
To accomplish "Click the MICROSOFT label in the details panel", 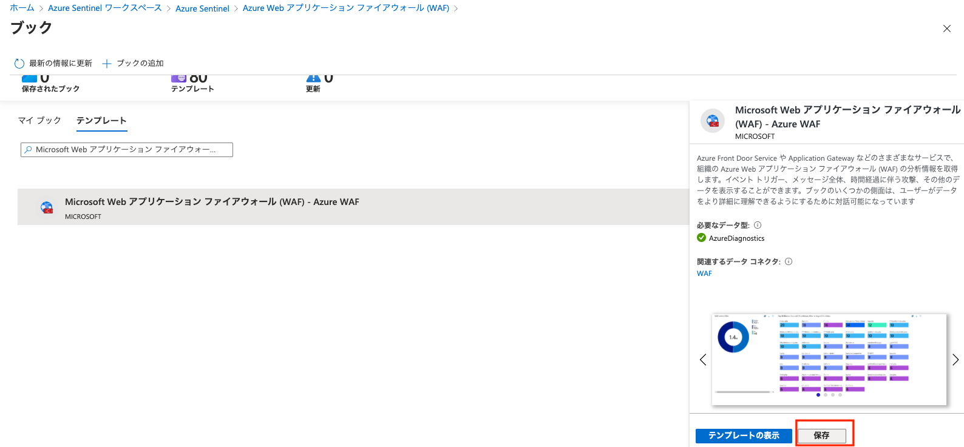I will point(755,136).
